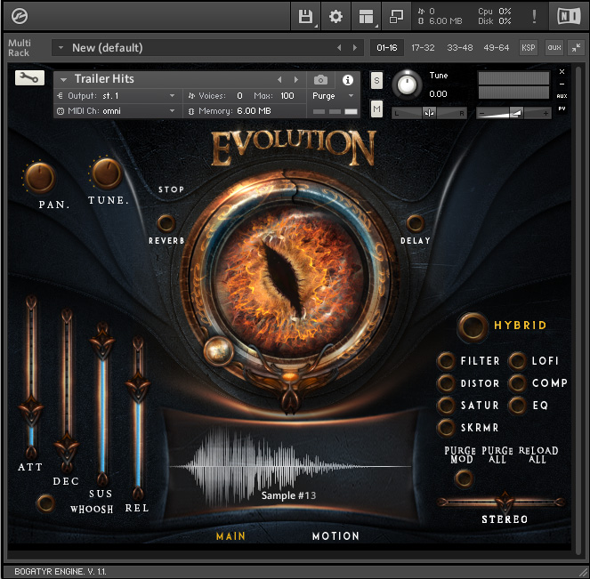The height and width of the screenshot is (579, 590).
Task: Toggle the LoFi effect
Action: pyautogui.click(x=517, y=361)
